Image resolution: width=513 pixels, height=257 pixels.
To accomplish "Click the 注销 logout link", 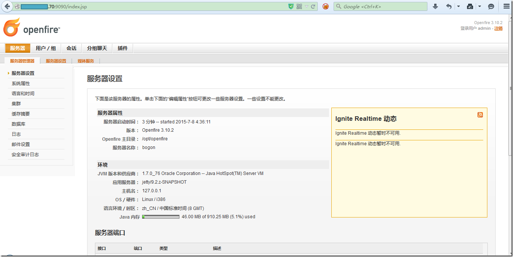I will pyautogui.click(x=498, y=28).
